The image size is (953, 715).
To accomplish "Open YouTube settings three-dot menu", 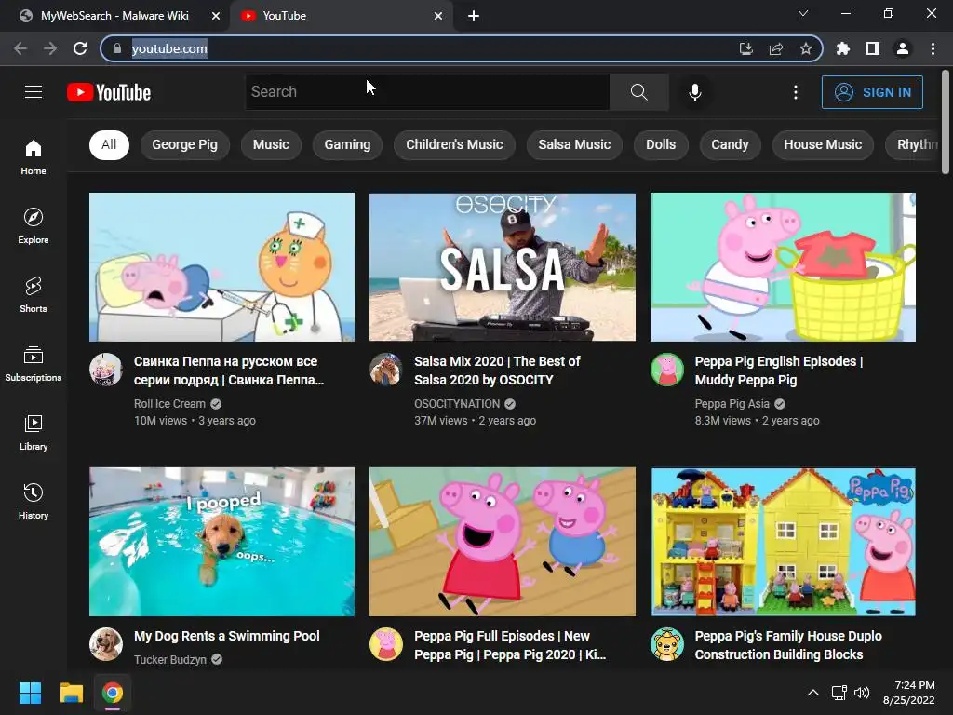I will tap(796, 92).
